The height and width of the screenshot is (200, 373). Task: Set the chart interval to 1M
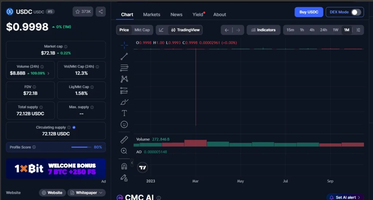point(347,30)
